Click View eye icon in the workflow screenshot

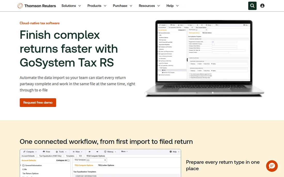74,152
